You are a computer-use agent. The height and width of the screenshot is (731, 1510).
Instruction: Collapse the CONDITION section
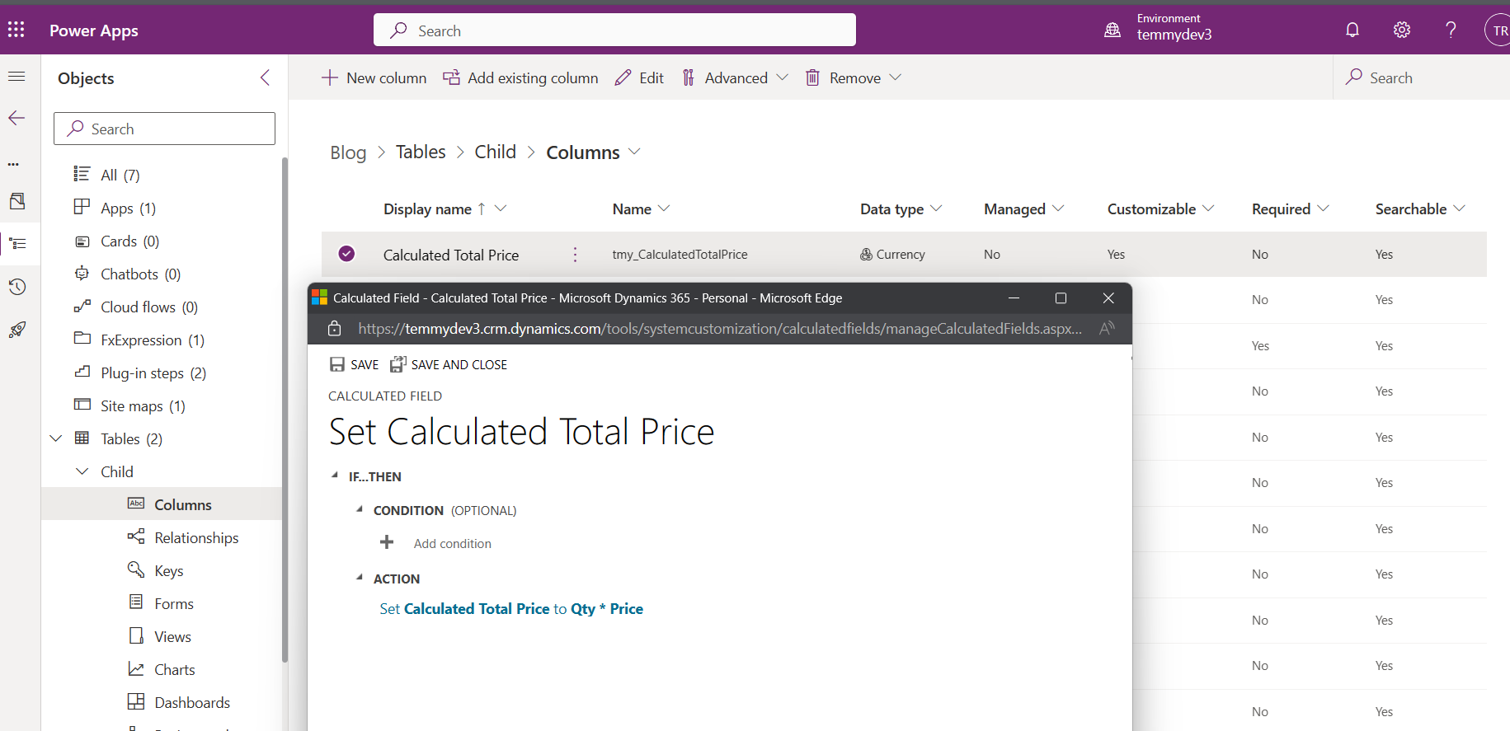[360, 509]
